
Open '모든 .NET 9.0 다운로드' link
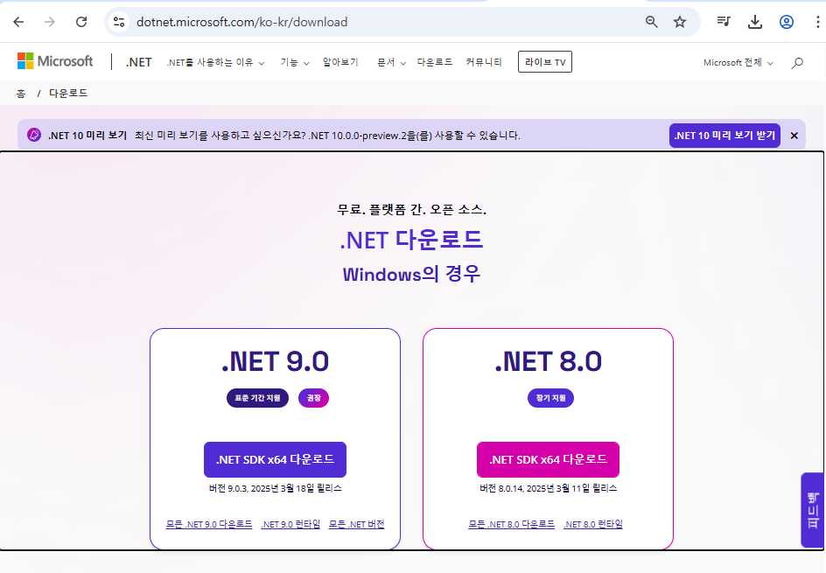[x=208, y=524]
